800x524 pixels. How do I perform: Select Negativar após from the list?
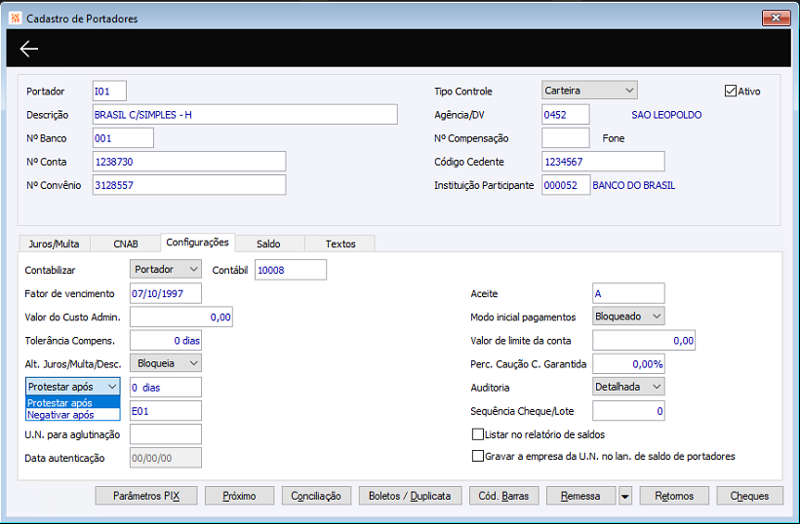(60, 415)
